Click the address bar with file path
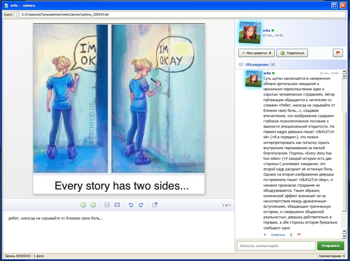350x261 pixels. coord(180,14)
